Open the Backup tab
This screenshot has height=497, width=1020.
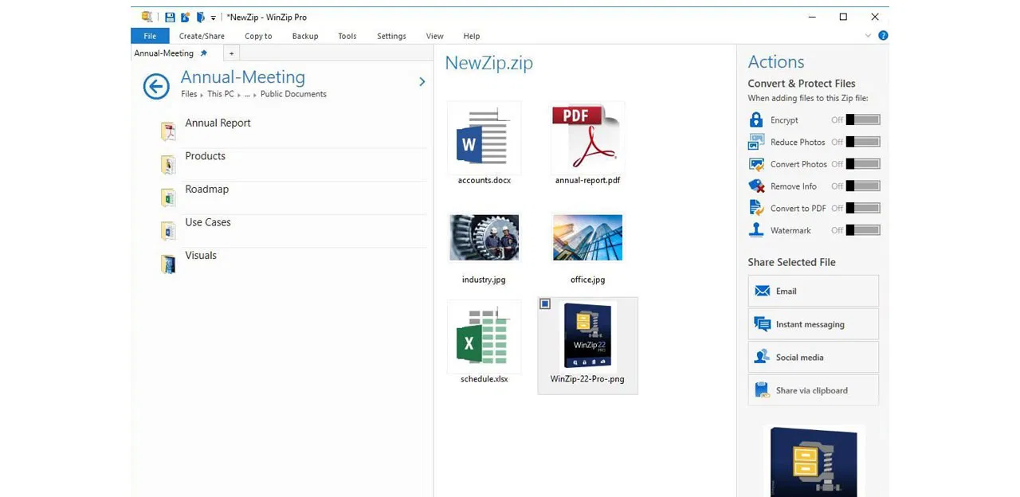click(x=305, y=36)
